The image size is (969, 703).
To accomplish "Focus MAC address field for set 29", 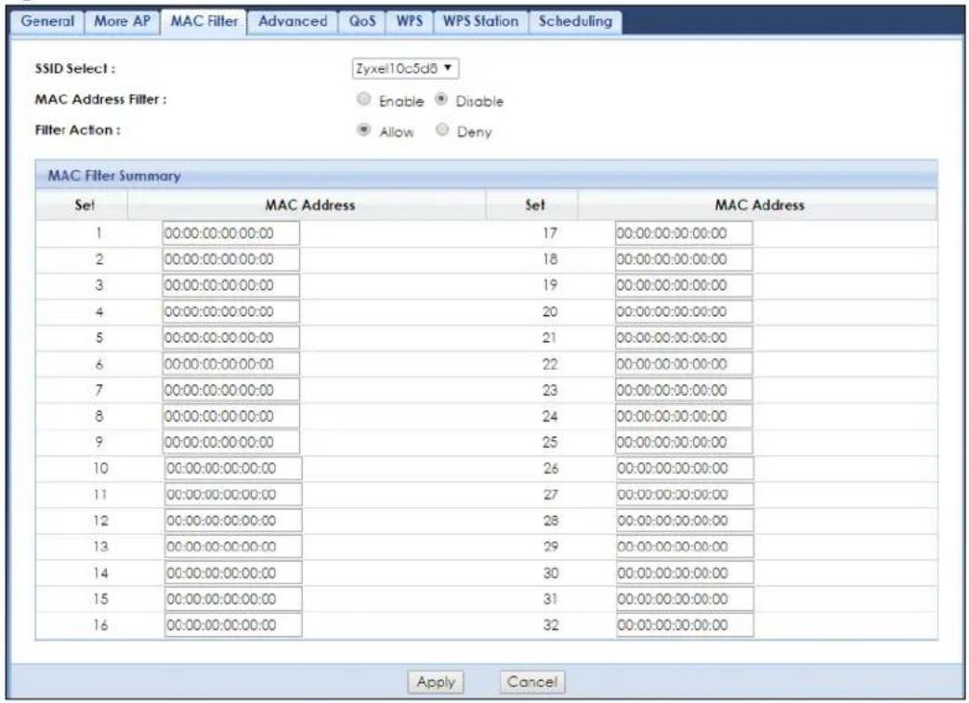I will coord(686,547).
